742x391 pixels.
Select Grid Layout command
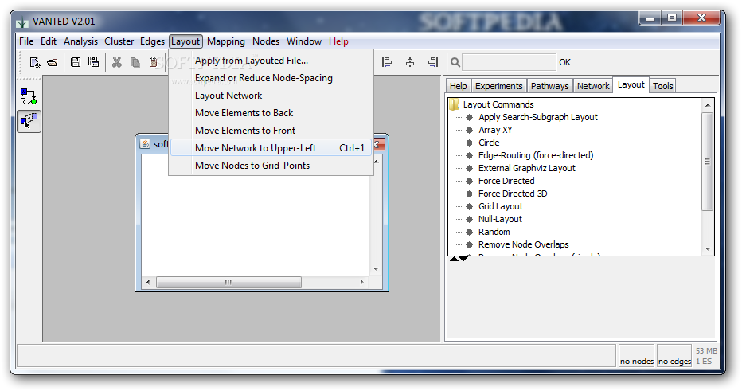coord(500,206)
